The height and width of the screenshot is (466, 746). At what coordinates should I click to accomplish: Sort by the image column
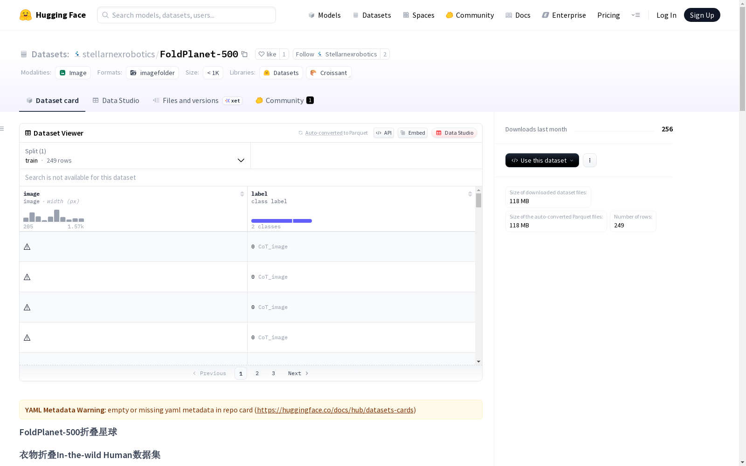(x=242, y=194)
